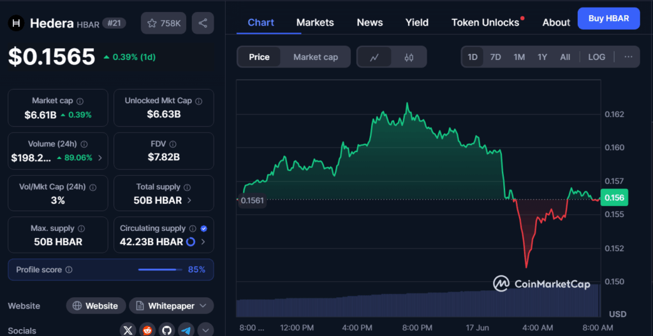Open the Chart tab

261,22
